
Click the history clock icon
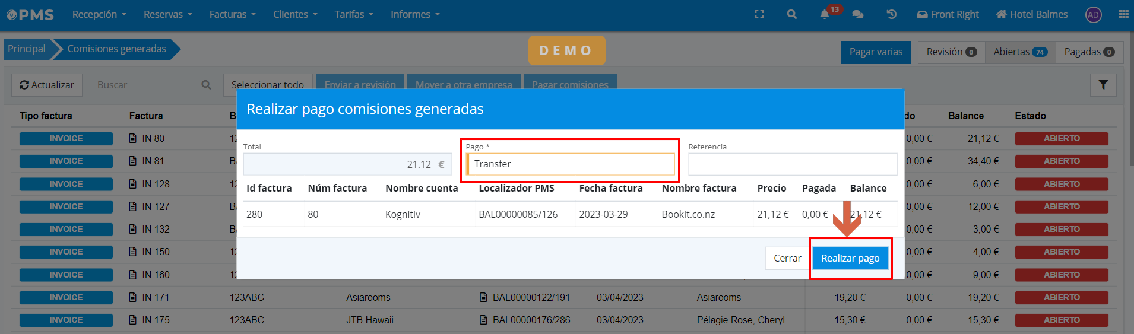coord(891,14)
